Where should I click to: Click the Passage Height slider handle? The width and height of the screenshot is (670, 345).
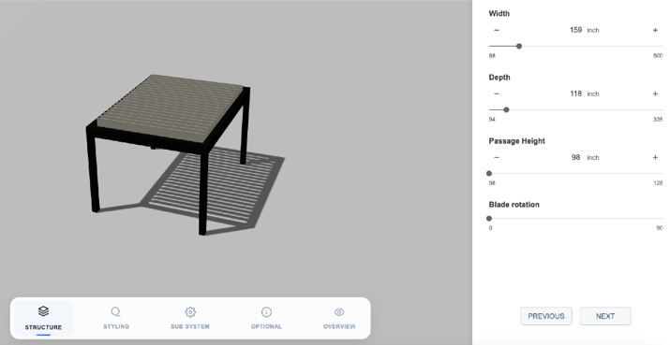click(x=489, y=174)
